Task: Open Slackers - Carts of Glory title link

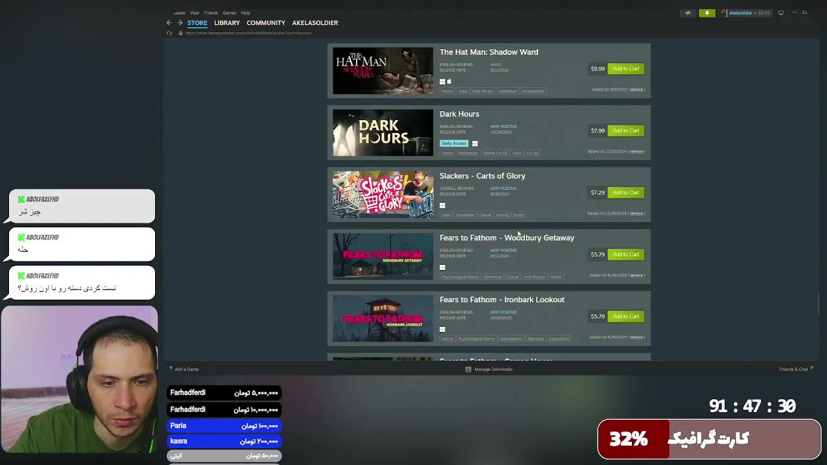Action: click(482, 176)
